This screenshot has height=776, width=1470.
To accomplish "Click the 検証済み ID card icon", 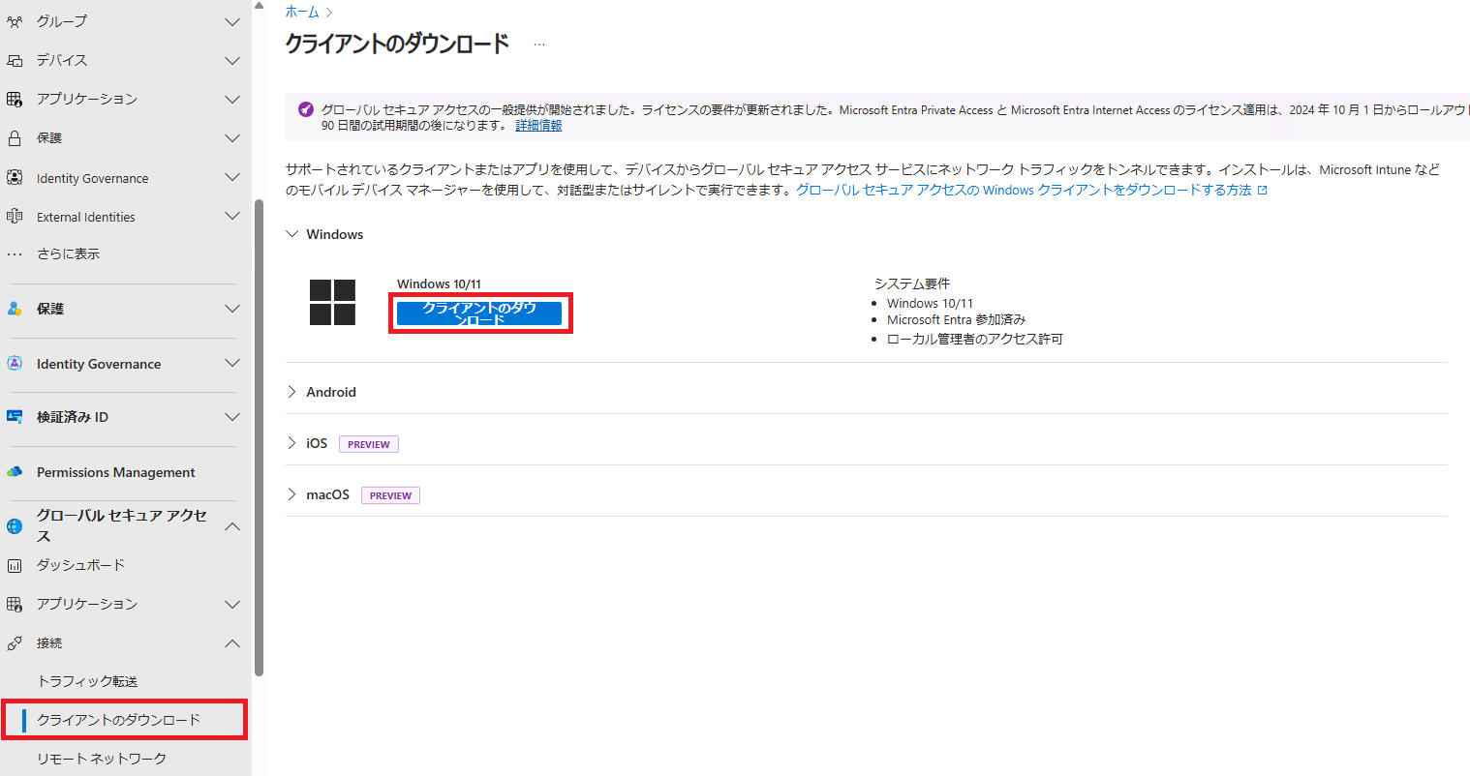I will coord(15,417).
